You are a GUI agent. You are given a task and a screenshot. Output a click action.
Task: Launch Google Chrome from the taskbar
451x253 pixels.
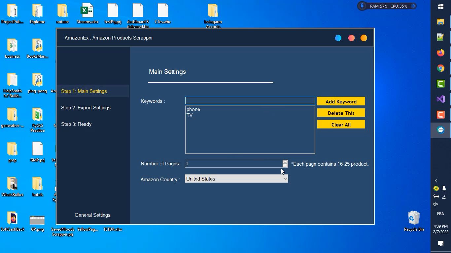(x=440, y=68)
